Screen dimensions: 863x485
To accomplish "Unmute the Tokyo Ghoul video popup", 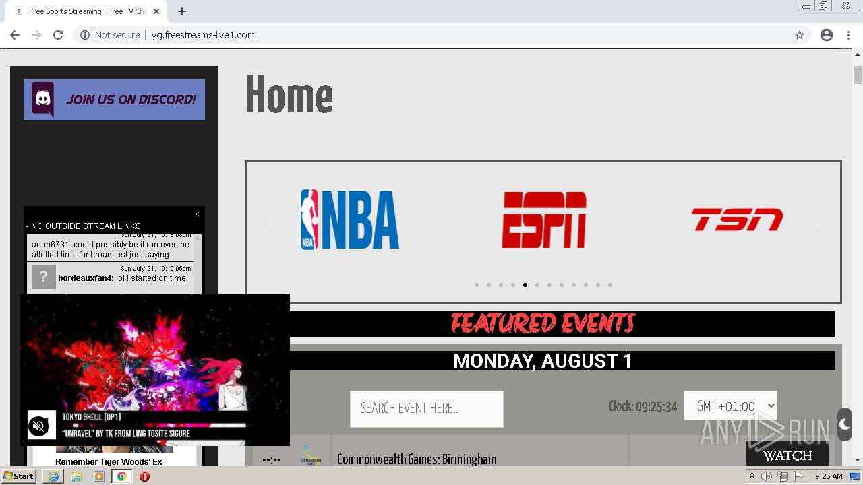I will coord(38,426).
